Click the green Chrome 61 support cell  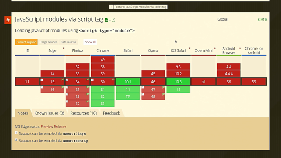(x=103, y=90)
